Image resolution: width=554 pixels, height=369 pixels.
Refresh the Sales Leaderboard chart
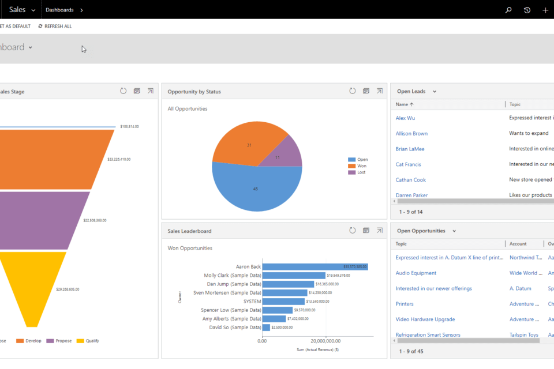pos(353,231)
